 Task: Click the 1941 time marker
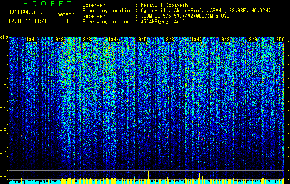point(31,40)
